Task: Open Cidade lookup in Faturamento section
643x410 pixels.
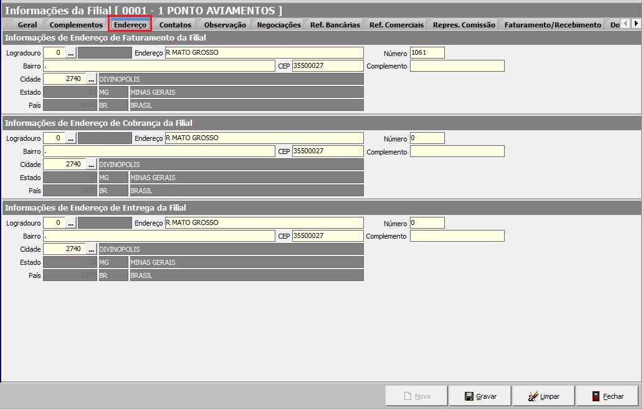Action: [x=92, y=79]
